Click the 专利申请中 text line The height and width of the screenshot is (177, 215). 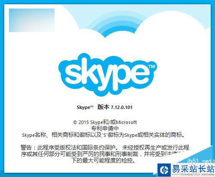(x=105, y=129)
